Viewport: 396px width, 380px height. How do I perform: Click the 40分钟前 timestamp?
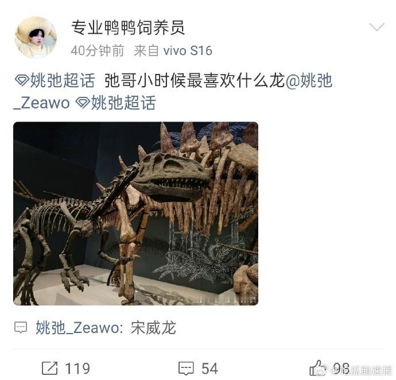point(98,50)
